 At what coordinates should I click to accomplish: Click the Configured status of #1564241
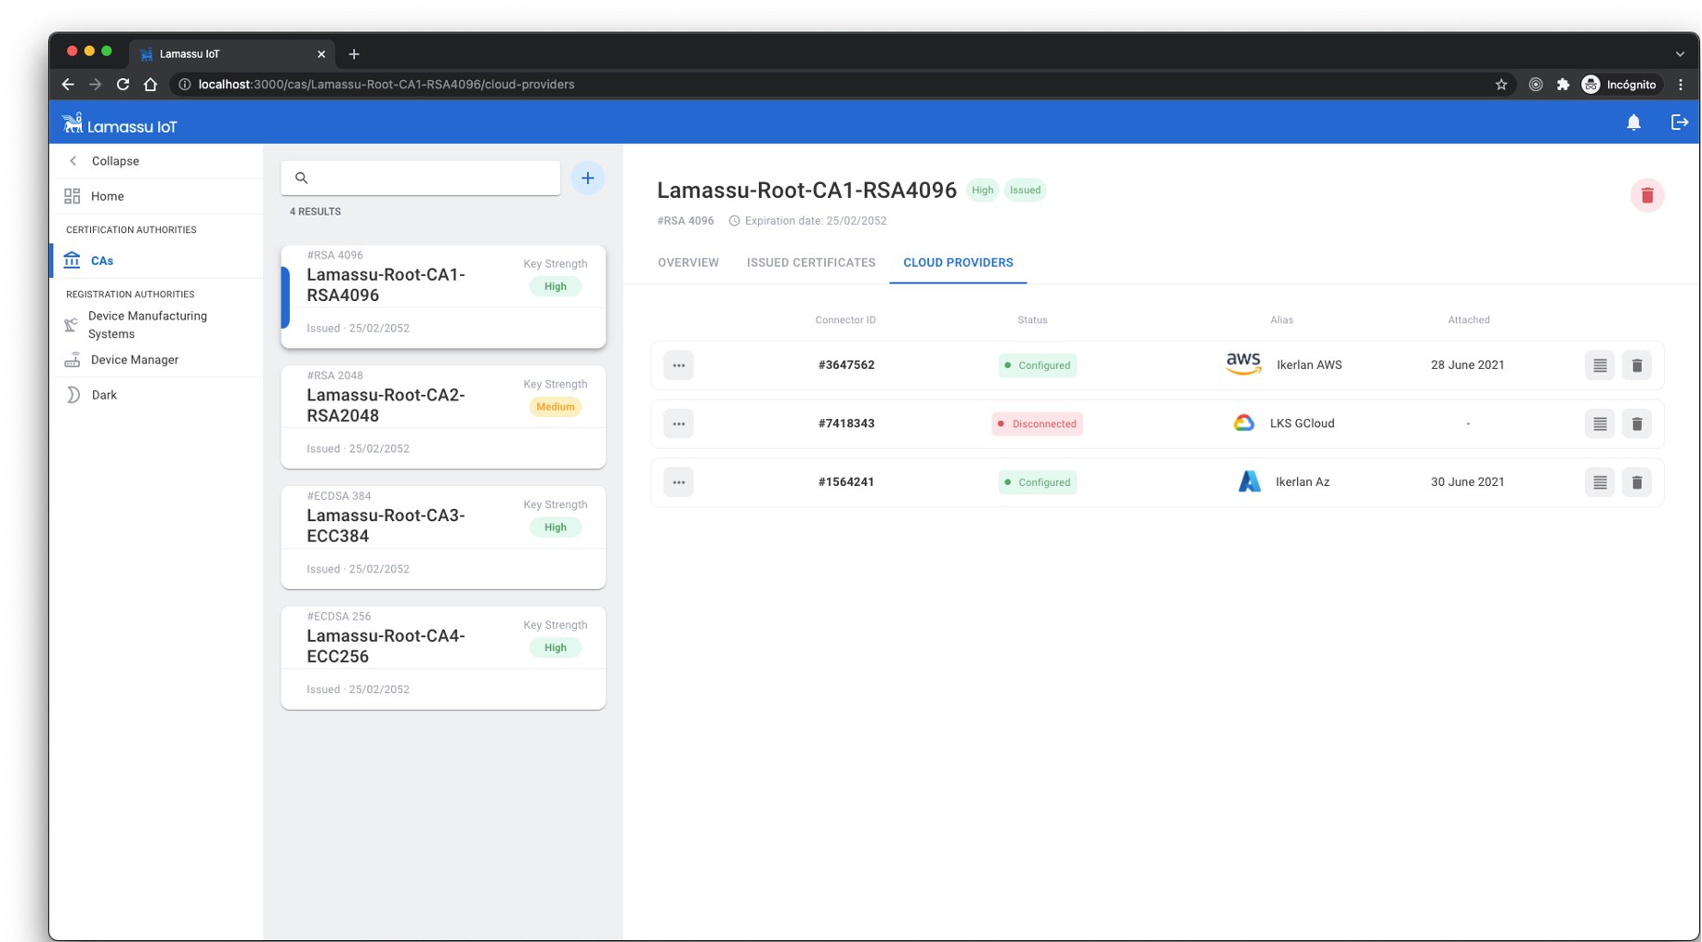(x=1038, y=482)
